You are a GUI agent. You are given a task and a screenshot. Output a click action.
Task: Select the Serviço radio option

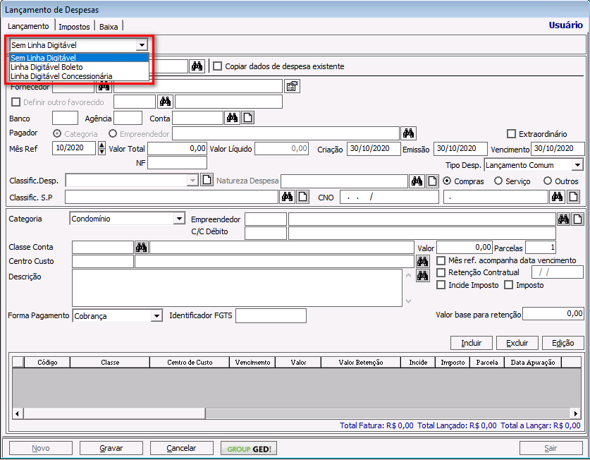[498, 181]
